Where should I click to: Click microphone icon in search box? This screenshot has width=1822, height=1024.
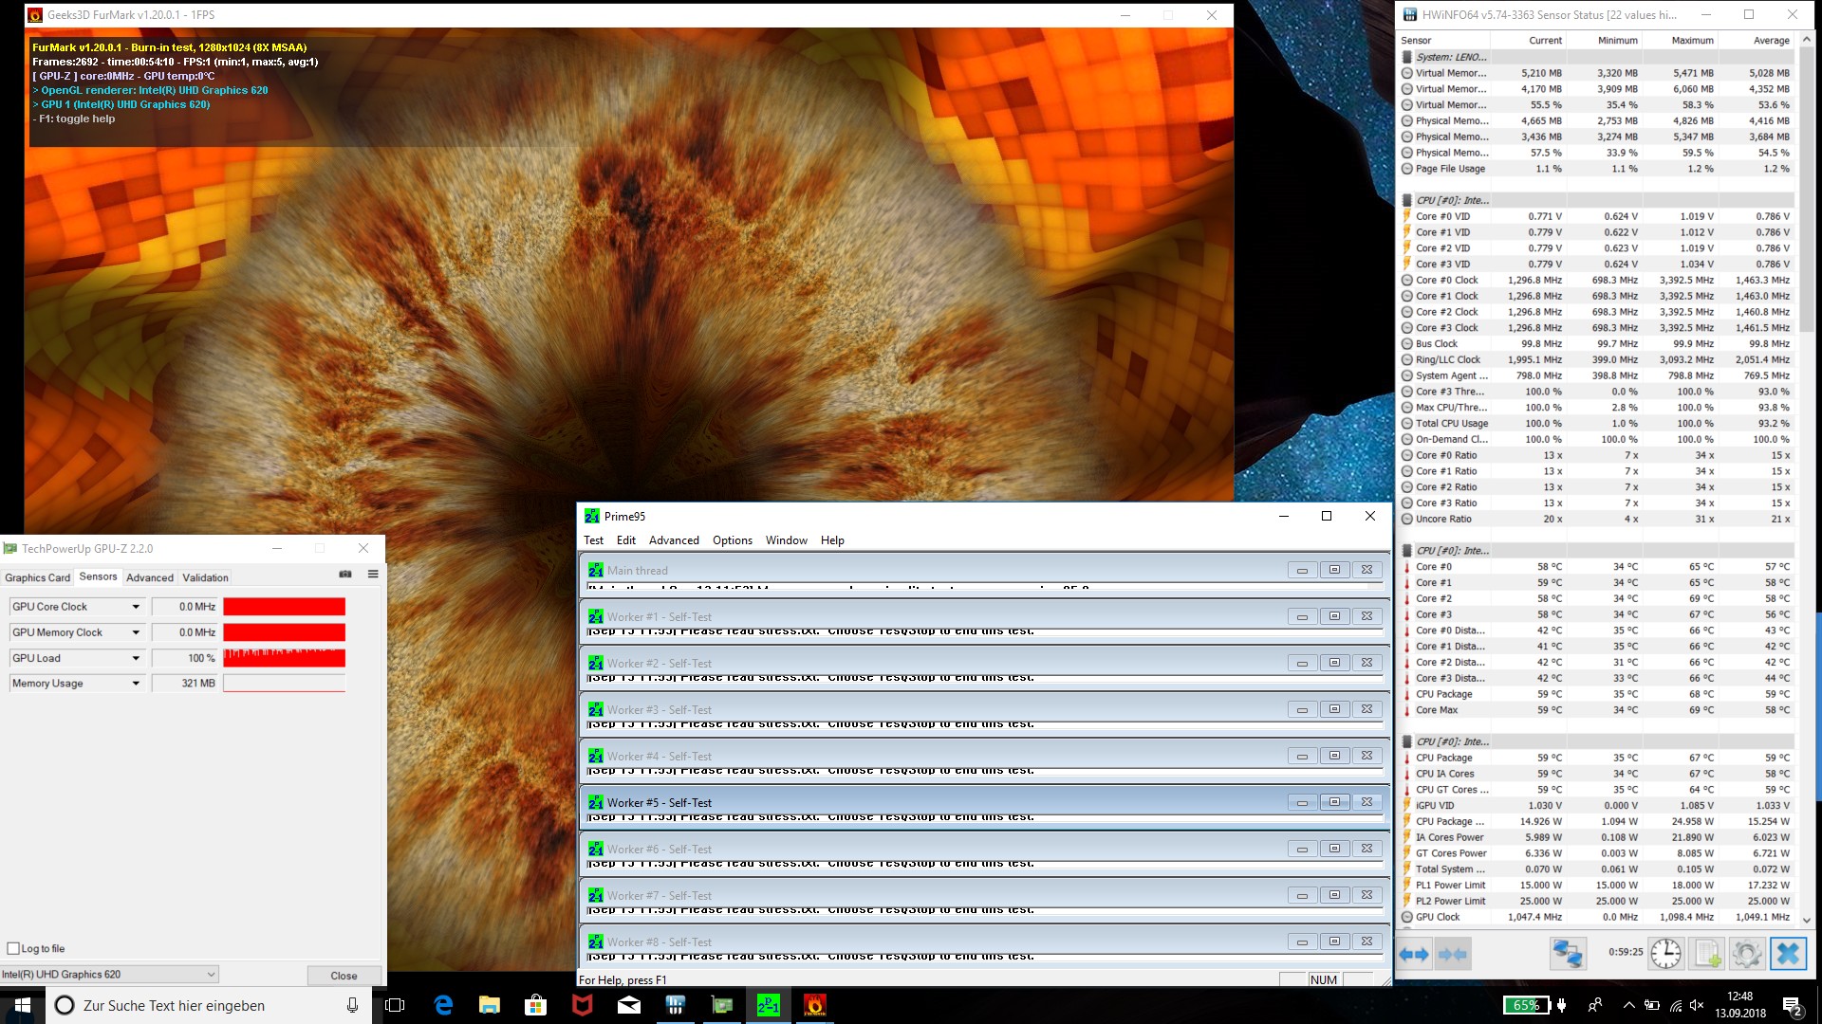point(353,1005)
